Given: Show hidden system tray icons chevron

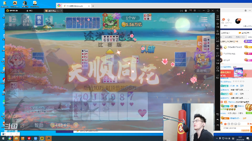Looking at the screenshot, I should [217, 138].
